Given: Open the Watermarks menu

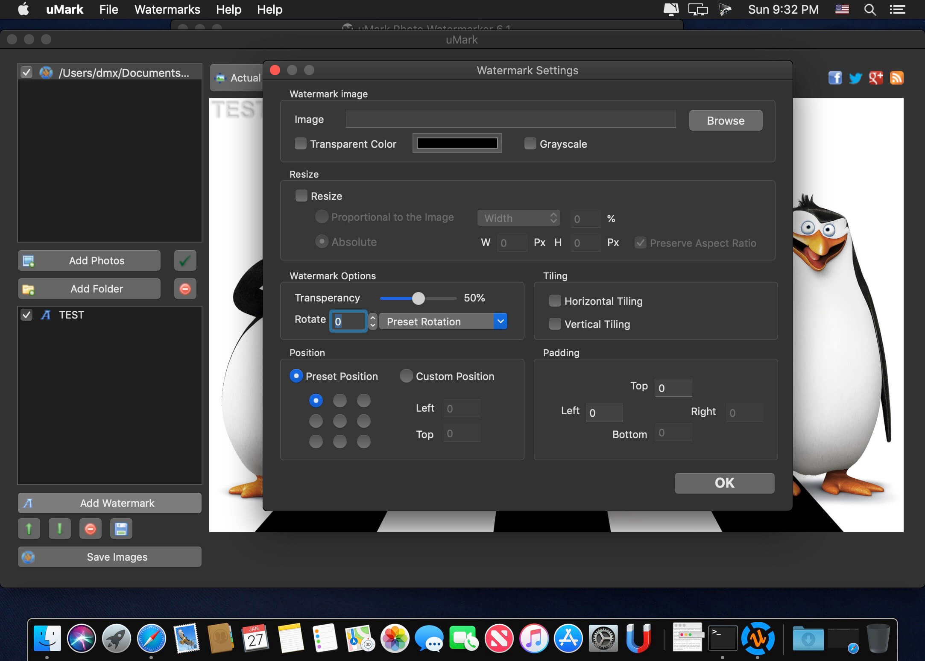Looking at the screenshot, I should pyautogui.click(x=167, y=9).
